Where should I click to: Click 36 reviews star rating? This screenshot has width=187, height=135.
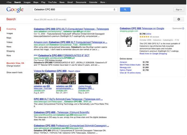pos(149,37)
